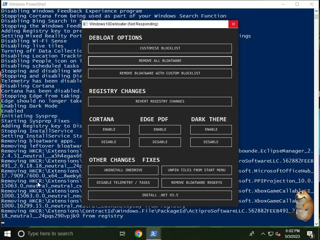Click 'Initiating Sysprep' console line
The width and height of the screenshot is (320, 240).
click(x=29, y=116)
